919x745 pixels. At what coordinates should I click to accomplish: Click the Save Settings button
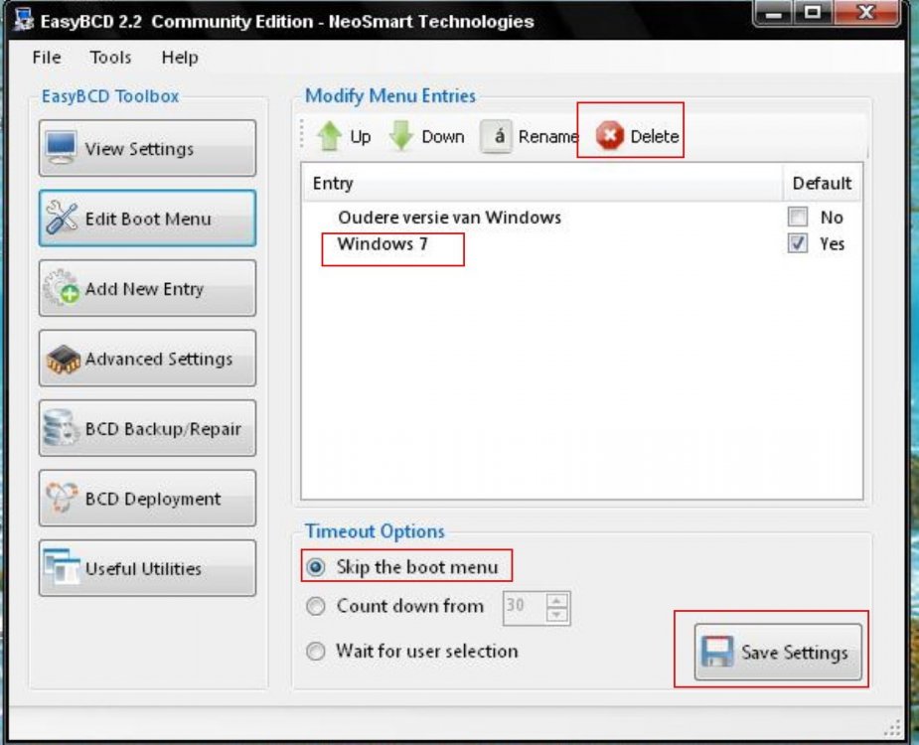(x=778, y=652)
